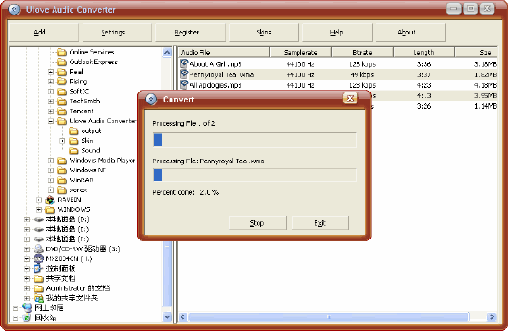Select the MX2004CN H: drive icon
Image resolution: width=508 pixels, height=331 pixels.
click(38, 258)
